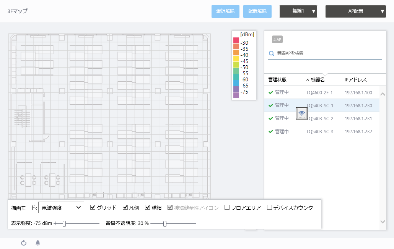
Task: Click AP list scrollbar up arrow
Action: pos(383,94)
